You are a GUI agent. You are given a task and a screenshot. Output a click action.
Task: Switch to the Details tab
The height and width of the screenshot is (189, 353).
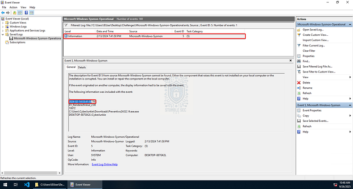82,68
